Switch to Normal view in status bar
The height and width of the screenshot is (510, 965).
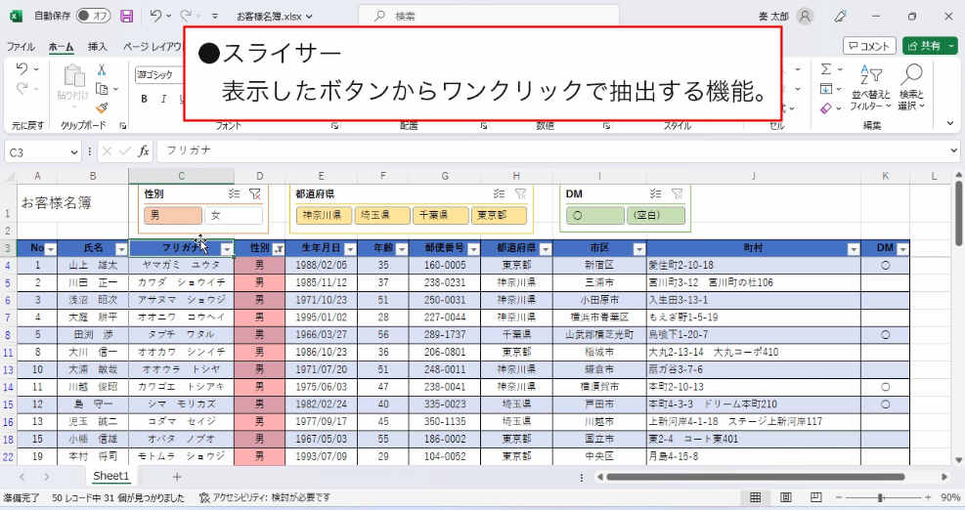(x=755, y=497)
